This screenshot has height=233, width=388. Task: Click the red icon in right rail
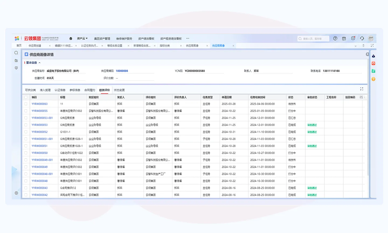click(x=373, y=63)
